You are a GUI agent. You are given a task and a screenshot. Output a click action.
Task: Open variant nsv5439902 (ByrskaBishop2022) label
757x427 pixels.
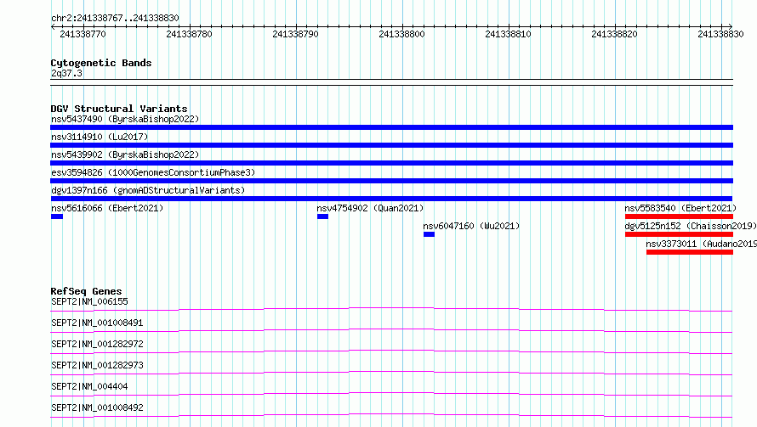[125, 155]
